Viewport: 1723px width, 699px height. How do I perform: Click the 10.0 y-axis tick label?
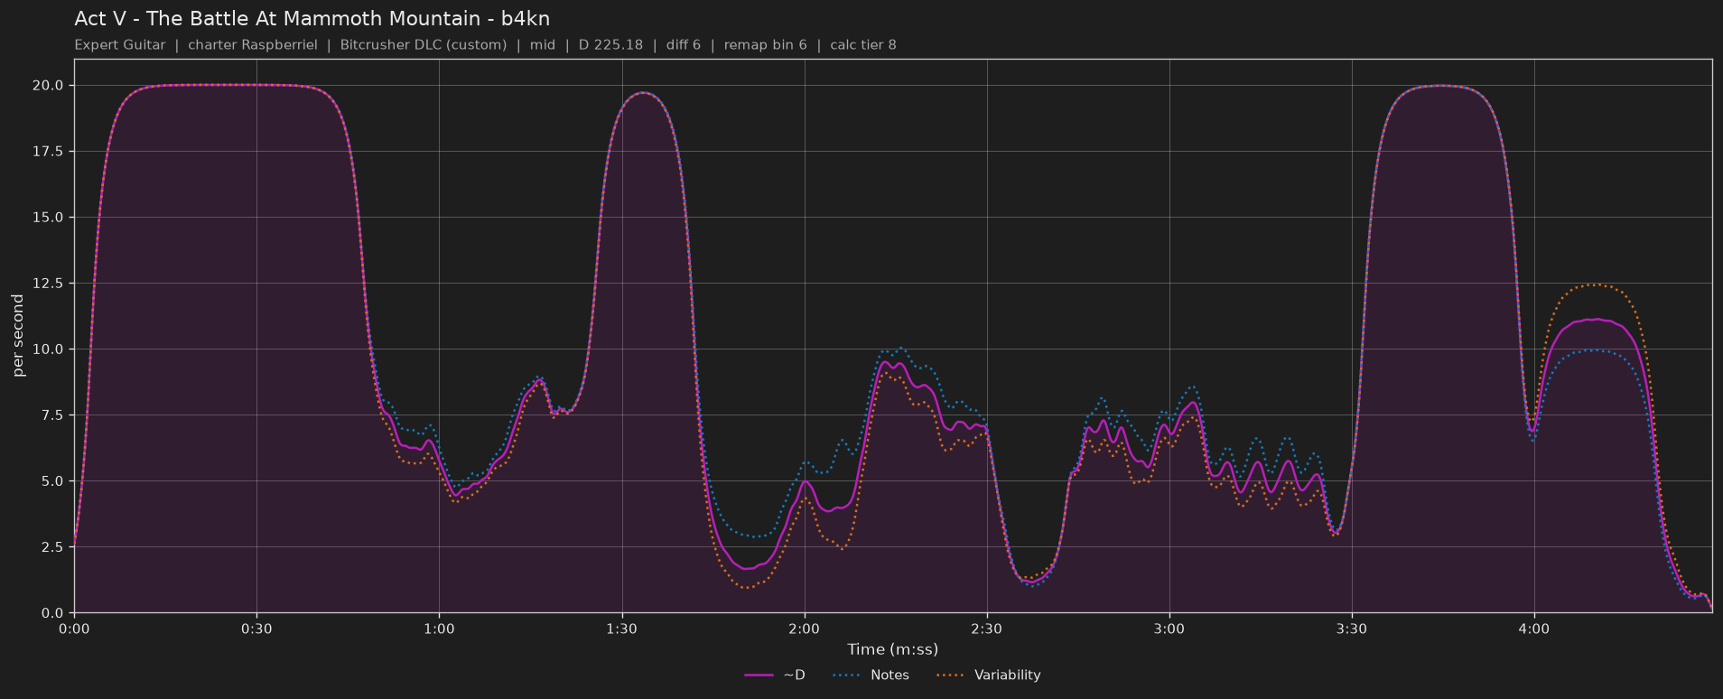(48, 349)
